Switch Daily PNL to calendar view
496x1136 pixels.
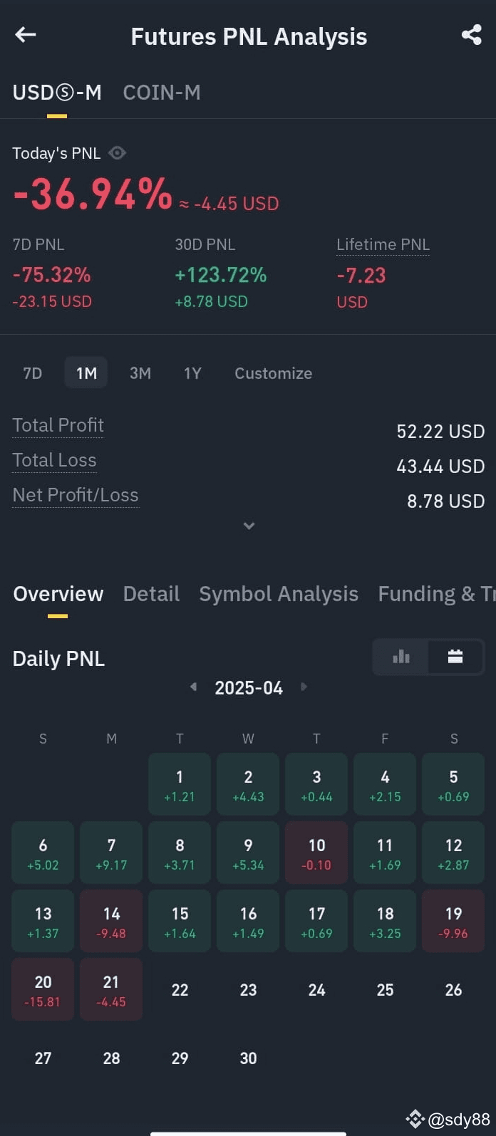pyautogui.click(x=456, y=657)
